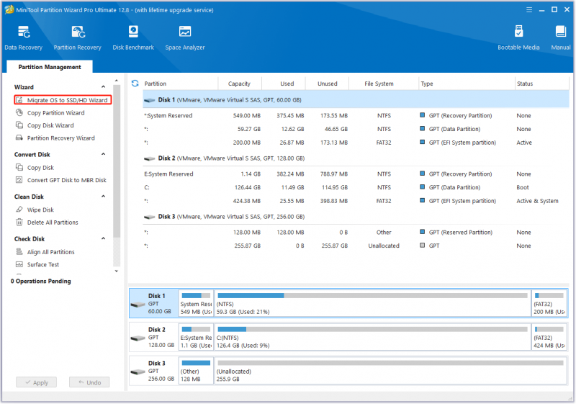This screenshot has height=404, width=576.
Task: Click the Copy Partition Wizard icon
Action: click(x=19, y=112)
